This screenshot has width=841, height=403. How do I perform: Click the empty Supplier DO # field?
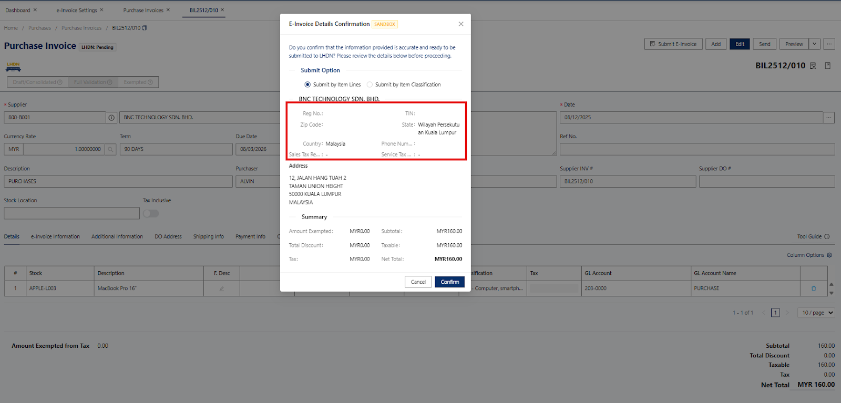coord(767,181)
